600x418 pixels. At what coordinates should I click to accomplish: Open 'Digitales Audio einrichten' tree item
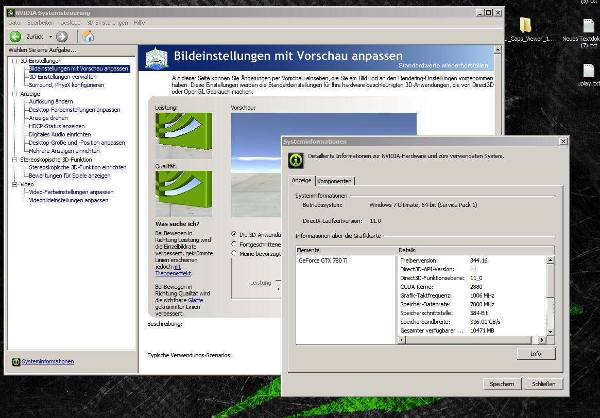click(60, 135)
